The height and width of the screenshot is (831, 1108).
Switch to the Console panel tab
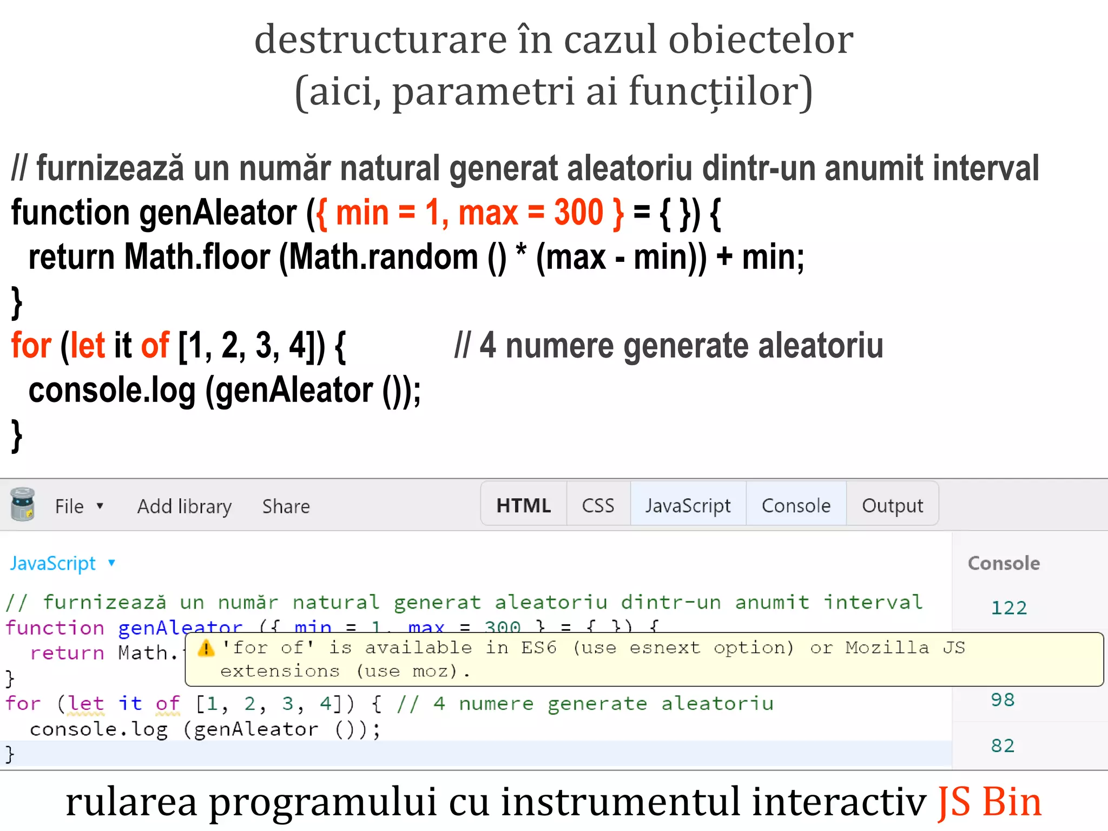coord(796,505)
